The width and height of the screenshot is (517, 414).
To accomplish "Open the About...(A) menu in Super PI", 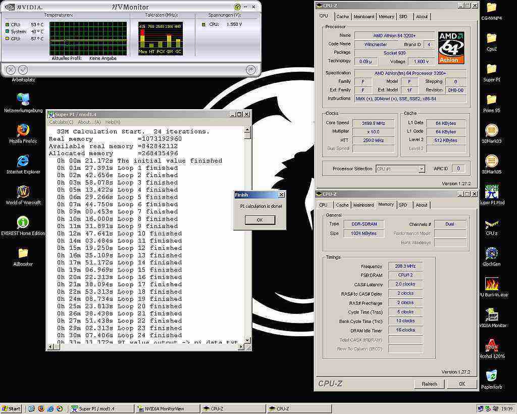I will 89,122.
